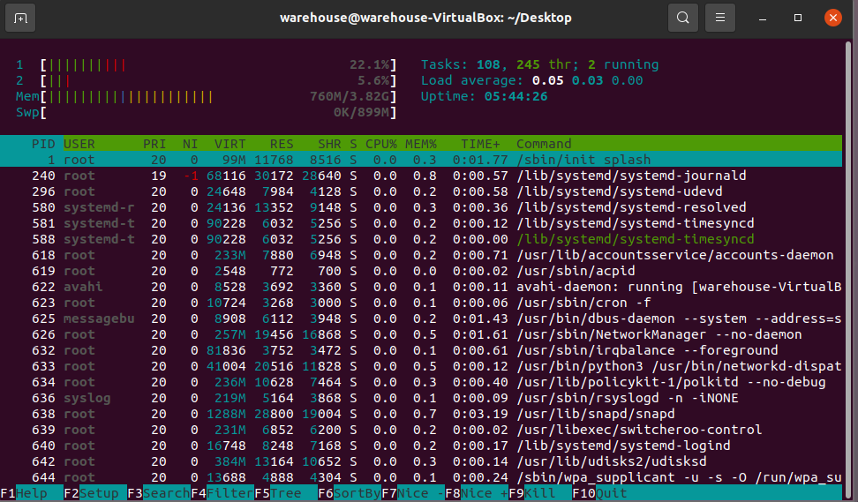
Task: Open the terminal hamburger menu
Action: point(720,18)
